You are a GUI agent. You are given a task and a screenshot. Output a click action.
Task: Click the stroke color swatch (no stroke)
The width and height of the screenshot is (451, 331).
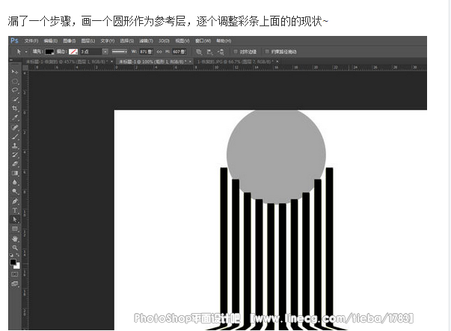(73, 51)
